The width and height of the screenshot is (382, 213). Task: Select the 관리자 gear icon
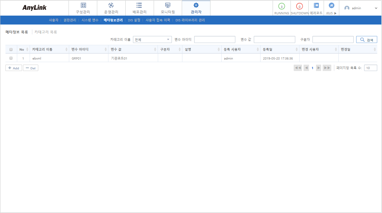(196, 8)
